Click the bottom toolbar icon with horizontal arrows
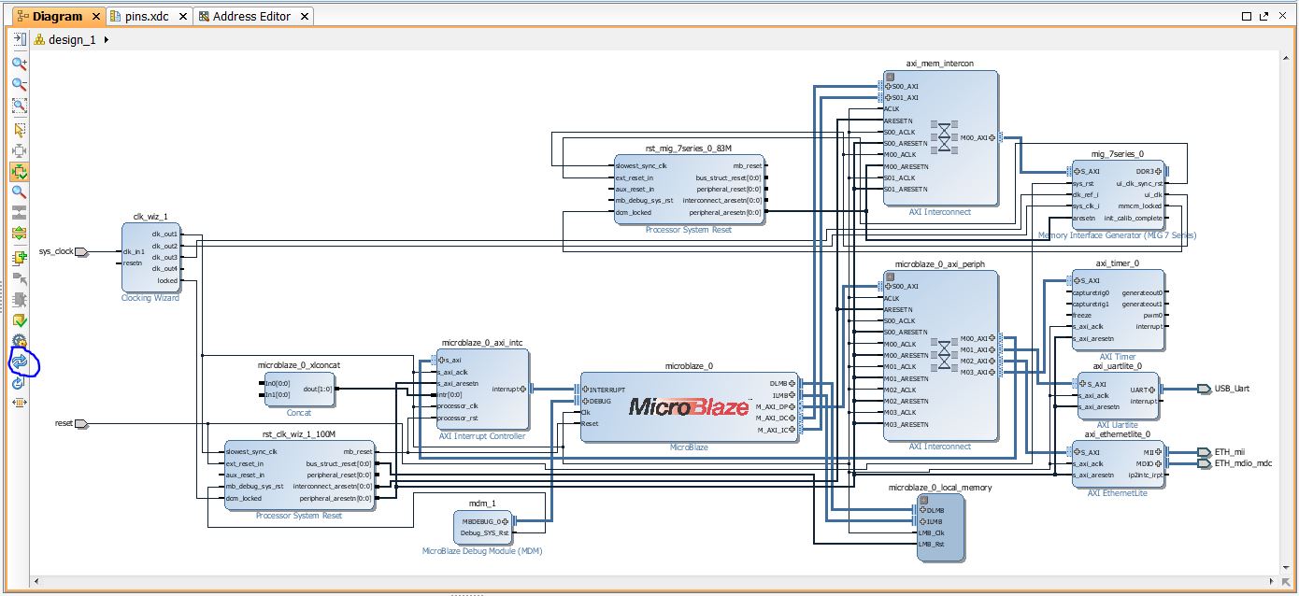 (19, 403)
